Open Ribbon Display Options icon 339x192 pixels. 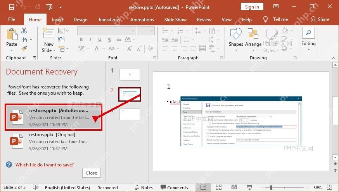click(276, 6)
